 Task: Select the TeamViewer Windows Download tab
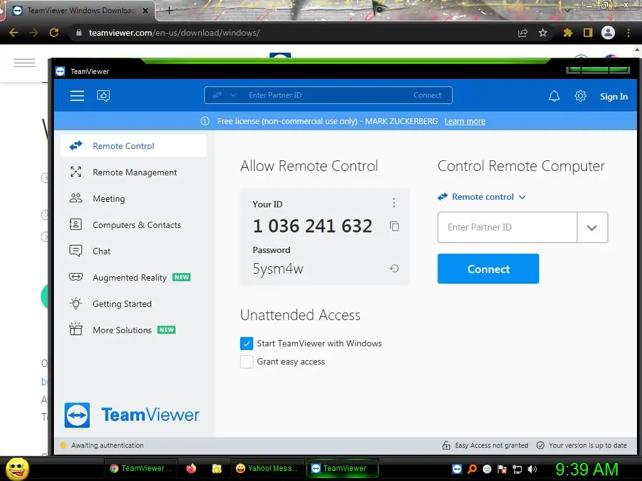[80, 11]
